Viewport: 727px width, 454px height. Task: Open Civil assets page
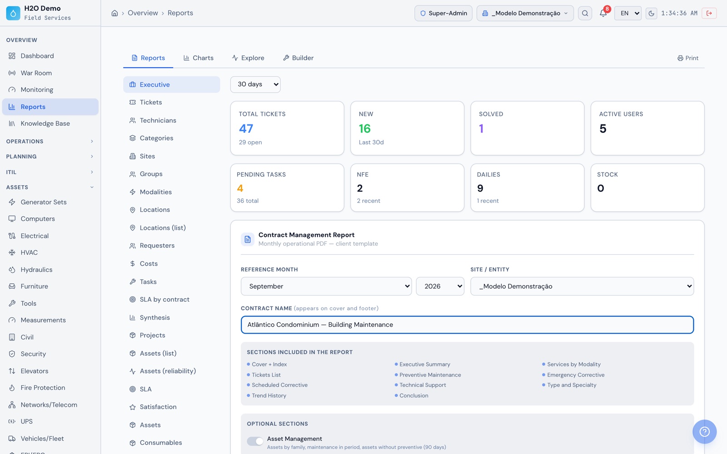[50, 337]
